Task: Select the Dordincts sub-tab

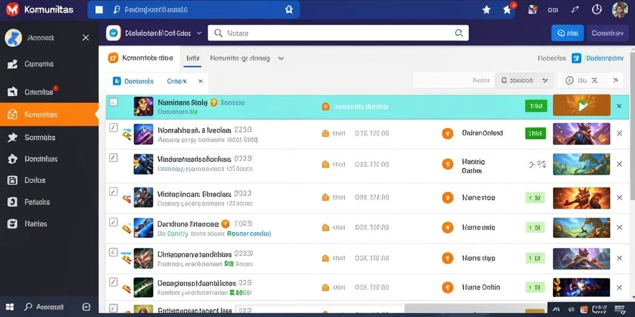Action: [134, 81]
